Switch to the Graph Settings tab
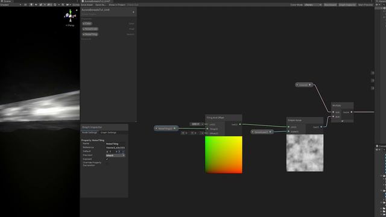Screen dimensions: 386x217 pyautogui.click(x=109, y=133)
